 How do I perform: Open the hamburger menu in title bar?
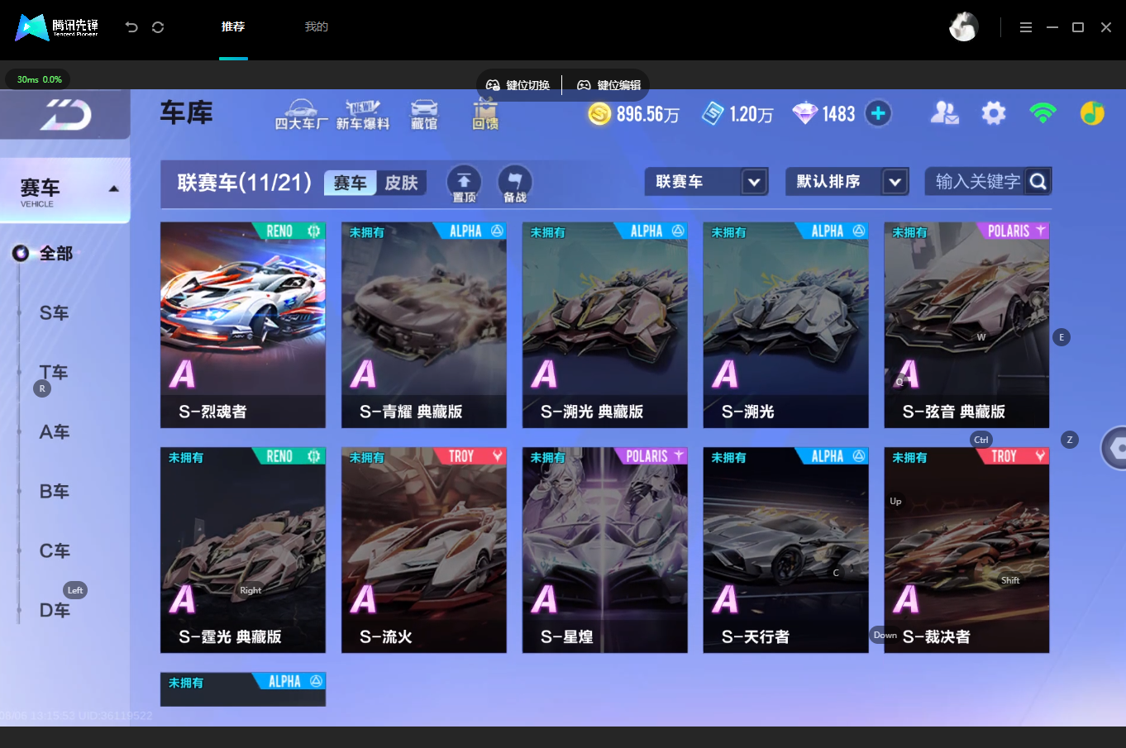[x=1026, y=27]
